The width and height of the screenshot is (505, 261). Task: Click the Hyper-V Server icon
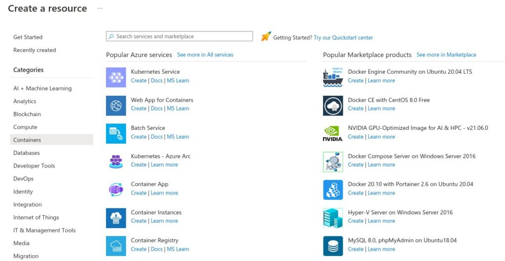(x=333, y=218)
